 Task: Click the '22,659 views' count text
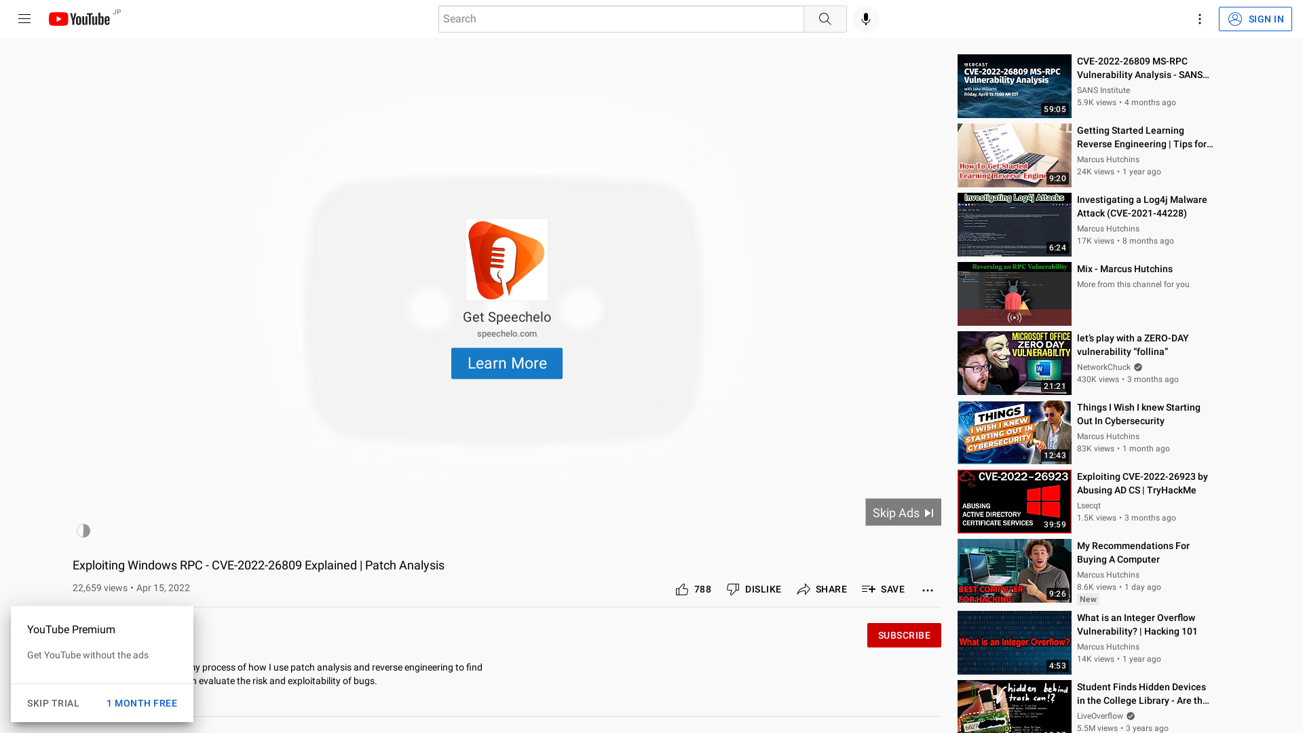100,588
